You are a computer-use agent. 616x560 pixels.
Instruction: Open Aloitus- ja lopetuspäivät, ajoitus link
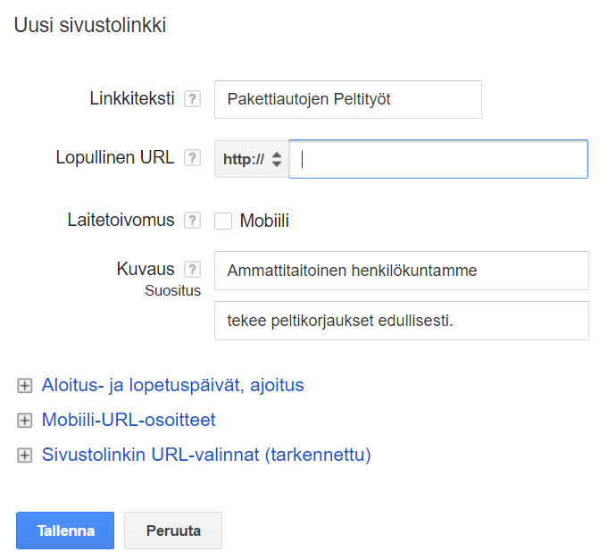tap(173, 385)
